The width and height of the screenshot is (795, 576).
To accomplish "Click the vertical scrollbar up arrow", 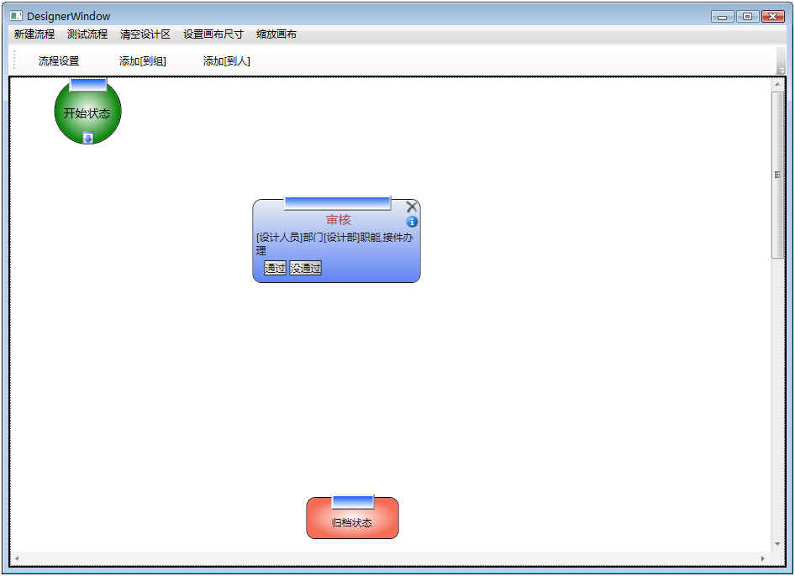I will pyautogui.click(x=777, y=84).
